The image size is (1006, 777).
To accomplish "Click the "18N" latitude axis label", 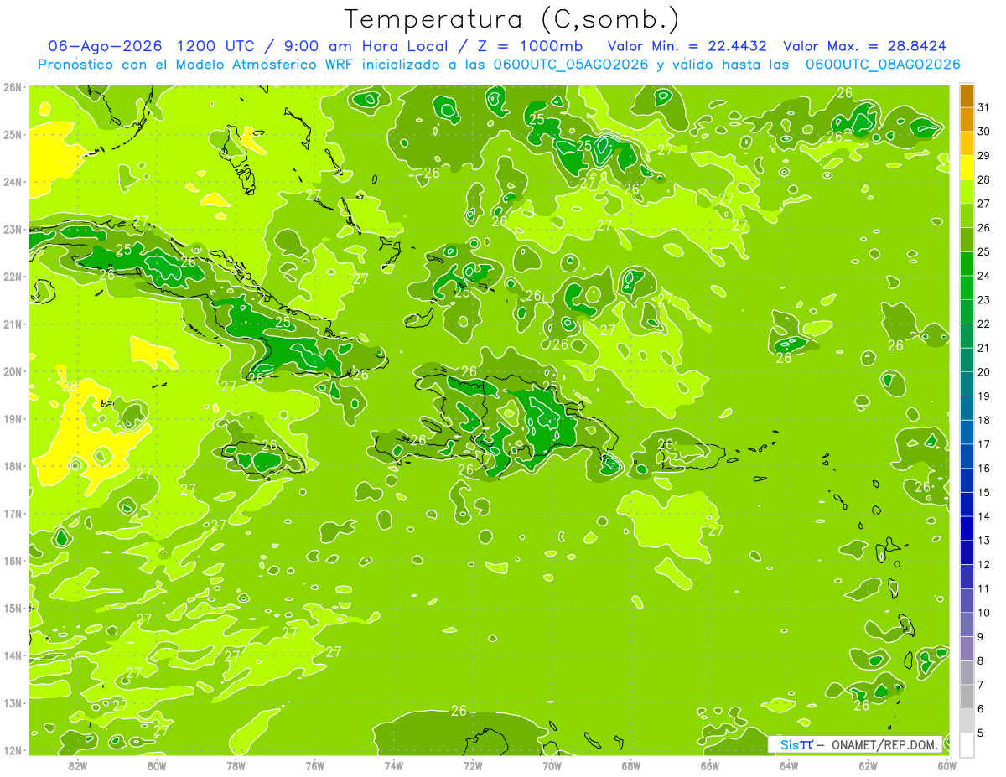I will [12, 465].
